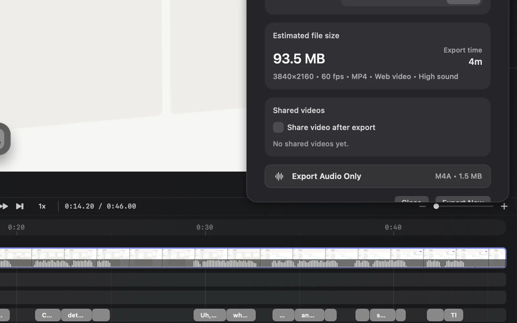Click the 4m export time value
Screen dimensions: 517x323
475,61
